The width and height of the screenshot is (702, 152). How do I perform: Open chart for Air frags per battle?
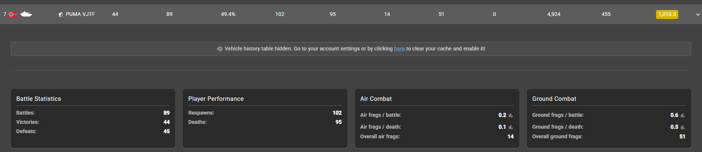point(510,115)
